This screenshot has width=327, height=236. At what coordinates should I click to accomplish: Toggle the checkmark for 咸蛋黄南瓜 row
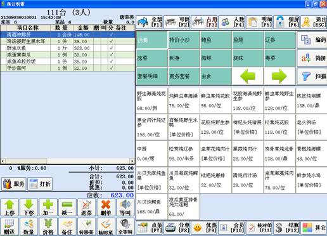click(111, 55)
